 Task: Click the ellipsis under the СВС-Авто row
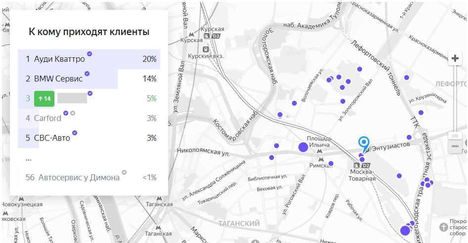(29, 160)
